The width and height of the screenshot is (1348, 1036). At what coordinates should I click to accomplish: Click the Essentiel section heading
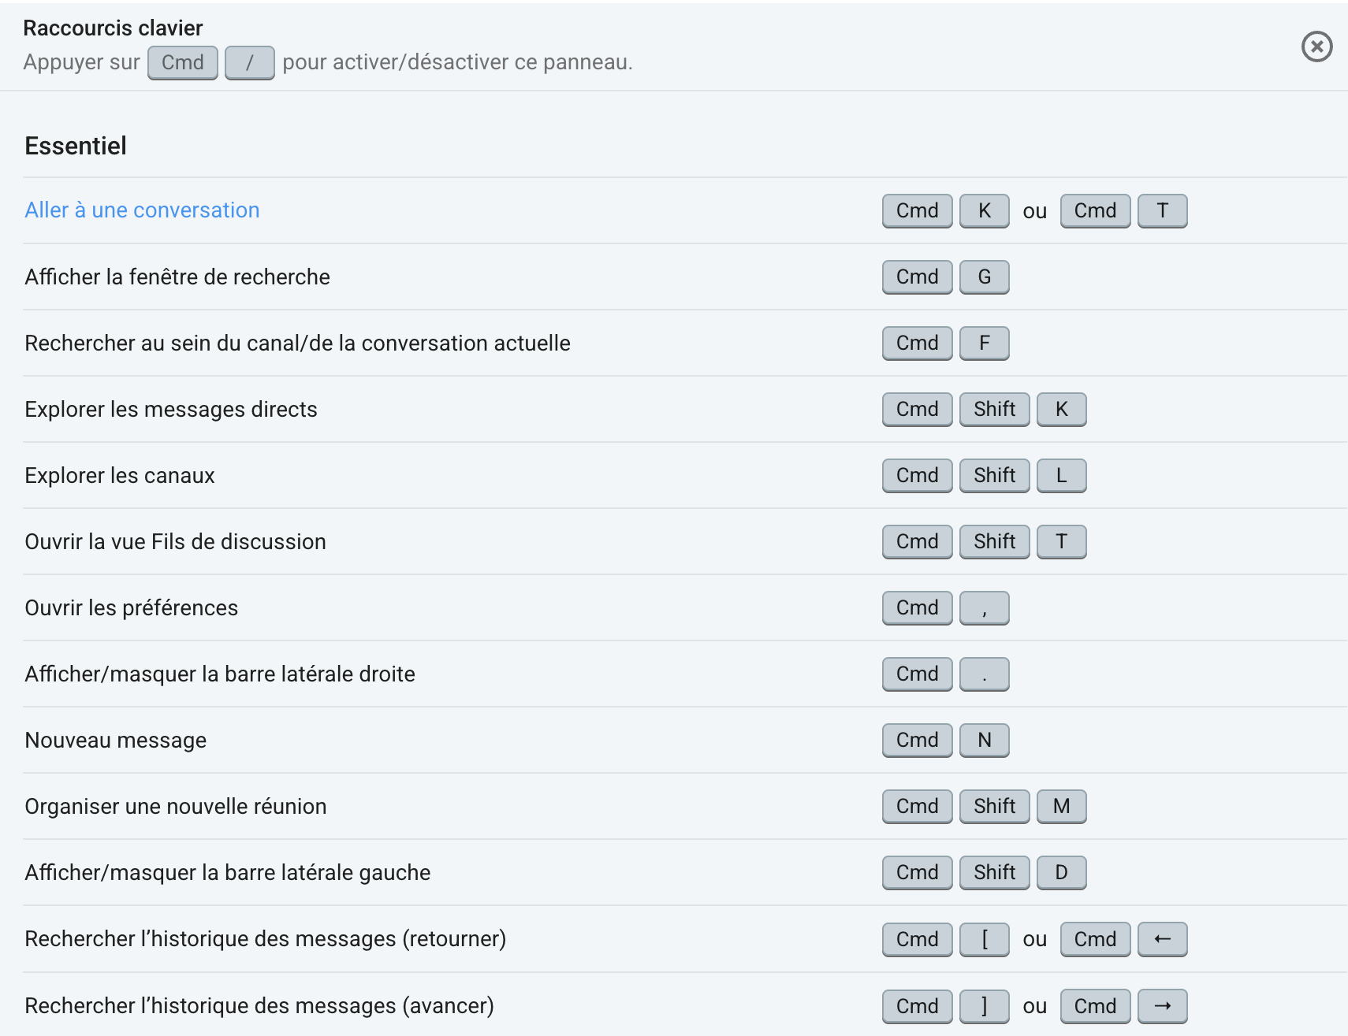click(75, 145)
